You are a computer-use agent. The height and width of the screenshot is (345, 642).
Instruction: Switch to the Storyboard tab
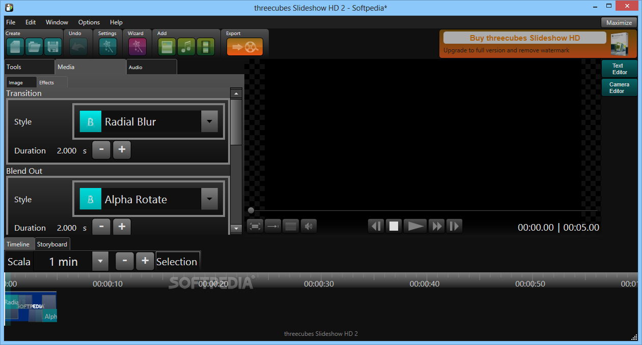coord(52,244)
